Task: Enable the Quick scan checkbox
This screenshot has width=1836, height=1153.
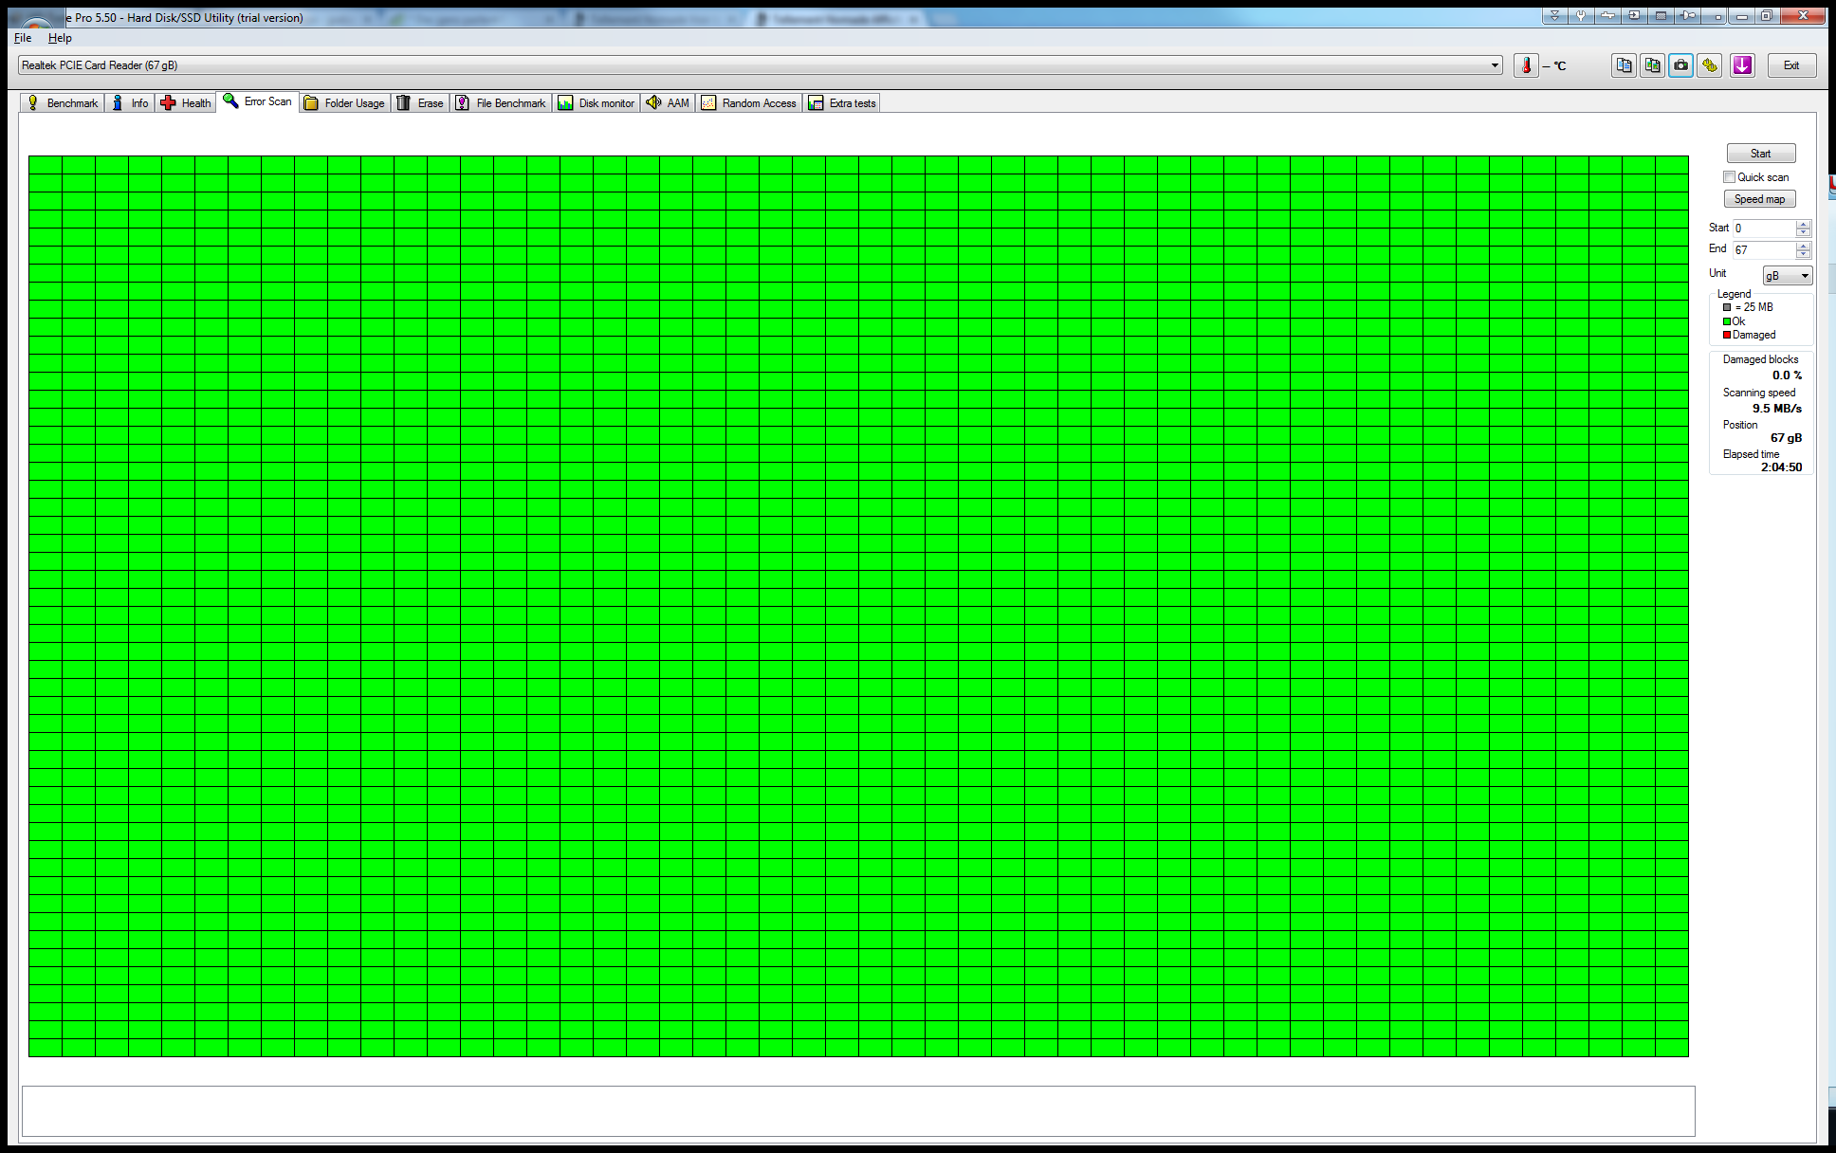Action: (1729, 177)
